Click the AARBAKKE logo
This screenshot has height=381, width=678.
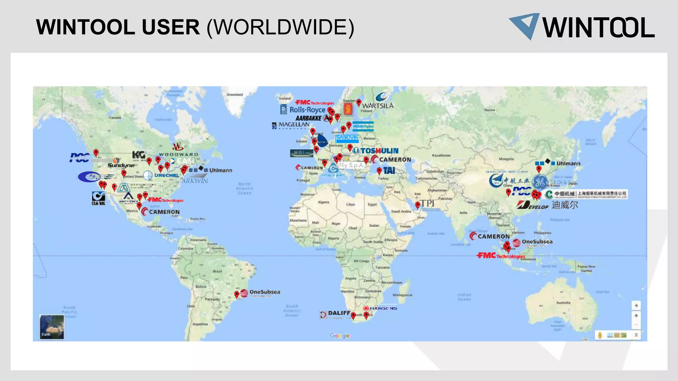pyautogui.click(x=312, y=118)
